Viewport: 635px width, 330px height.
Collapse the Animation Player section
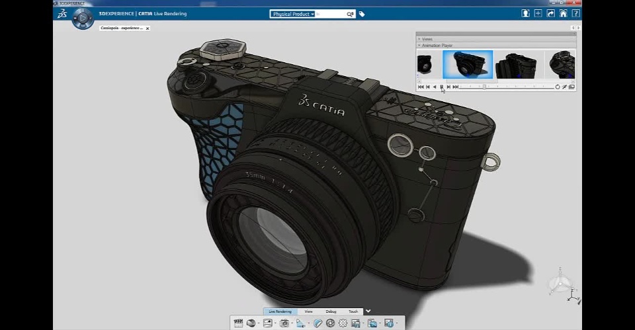(419, 46)
